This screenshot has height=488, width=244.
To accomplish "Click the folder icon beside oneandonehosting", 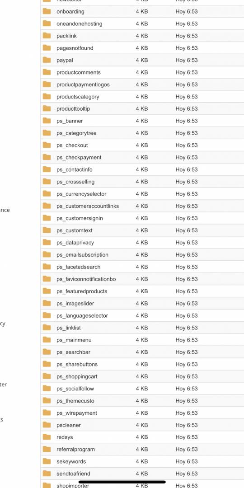I will pos(47,23).
